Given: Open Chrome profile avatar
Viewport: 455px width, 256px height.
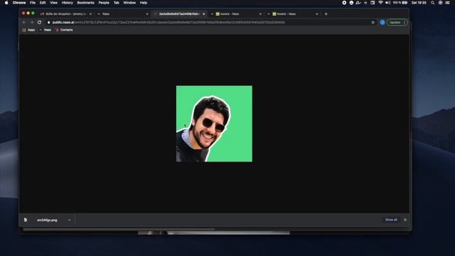Looking at the screenshot, I should (x=382, y=22).
